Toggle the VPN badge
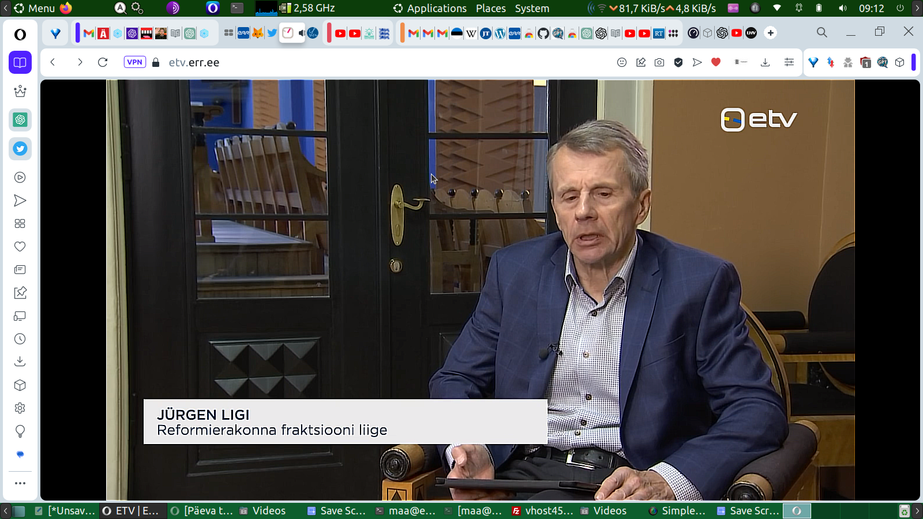This screenshot has width=923, height=519. [x=135, y=62]
